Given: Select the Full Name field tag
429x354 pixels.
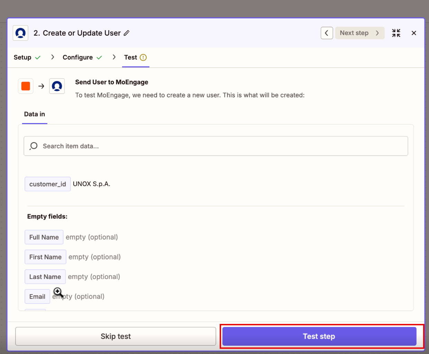Looking at the screenshot, I should click(44, 237).
